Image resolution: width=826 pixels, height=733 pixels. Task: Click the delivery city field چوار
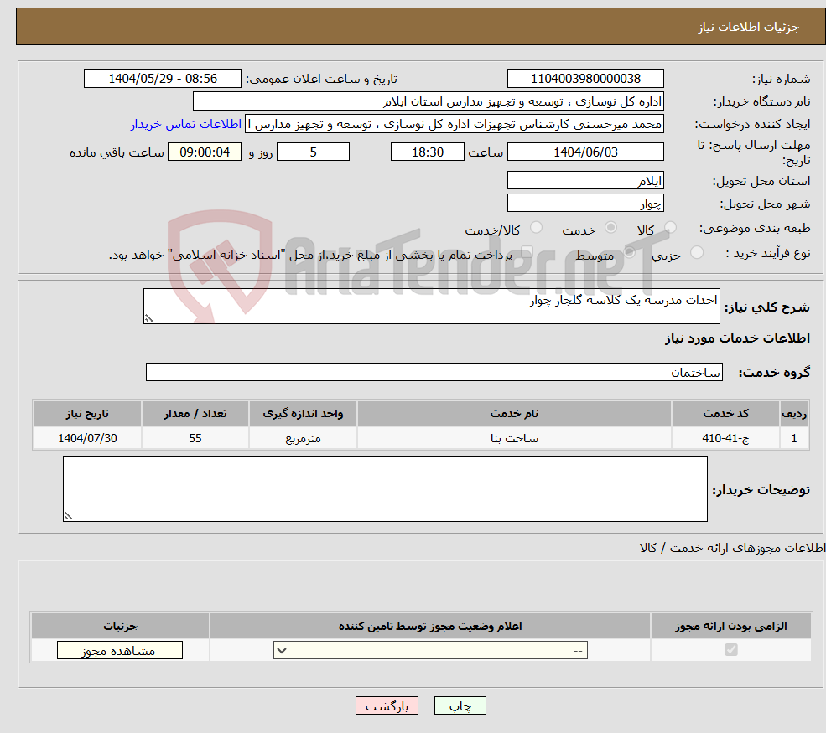pos(585,203)
